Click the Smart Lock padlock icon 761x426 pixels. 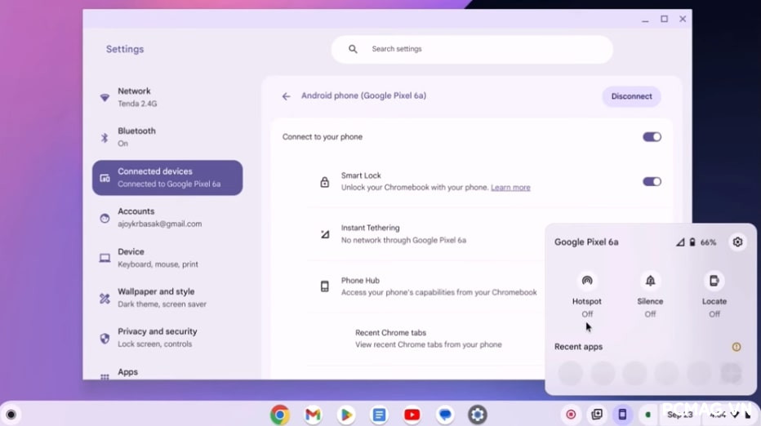tap(325, 182)
